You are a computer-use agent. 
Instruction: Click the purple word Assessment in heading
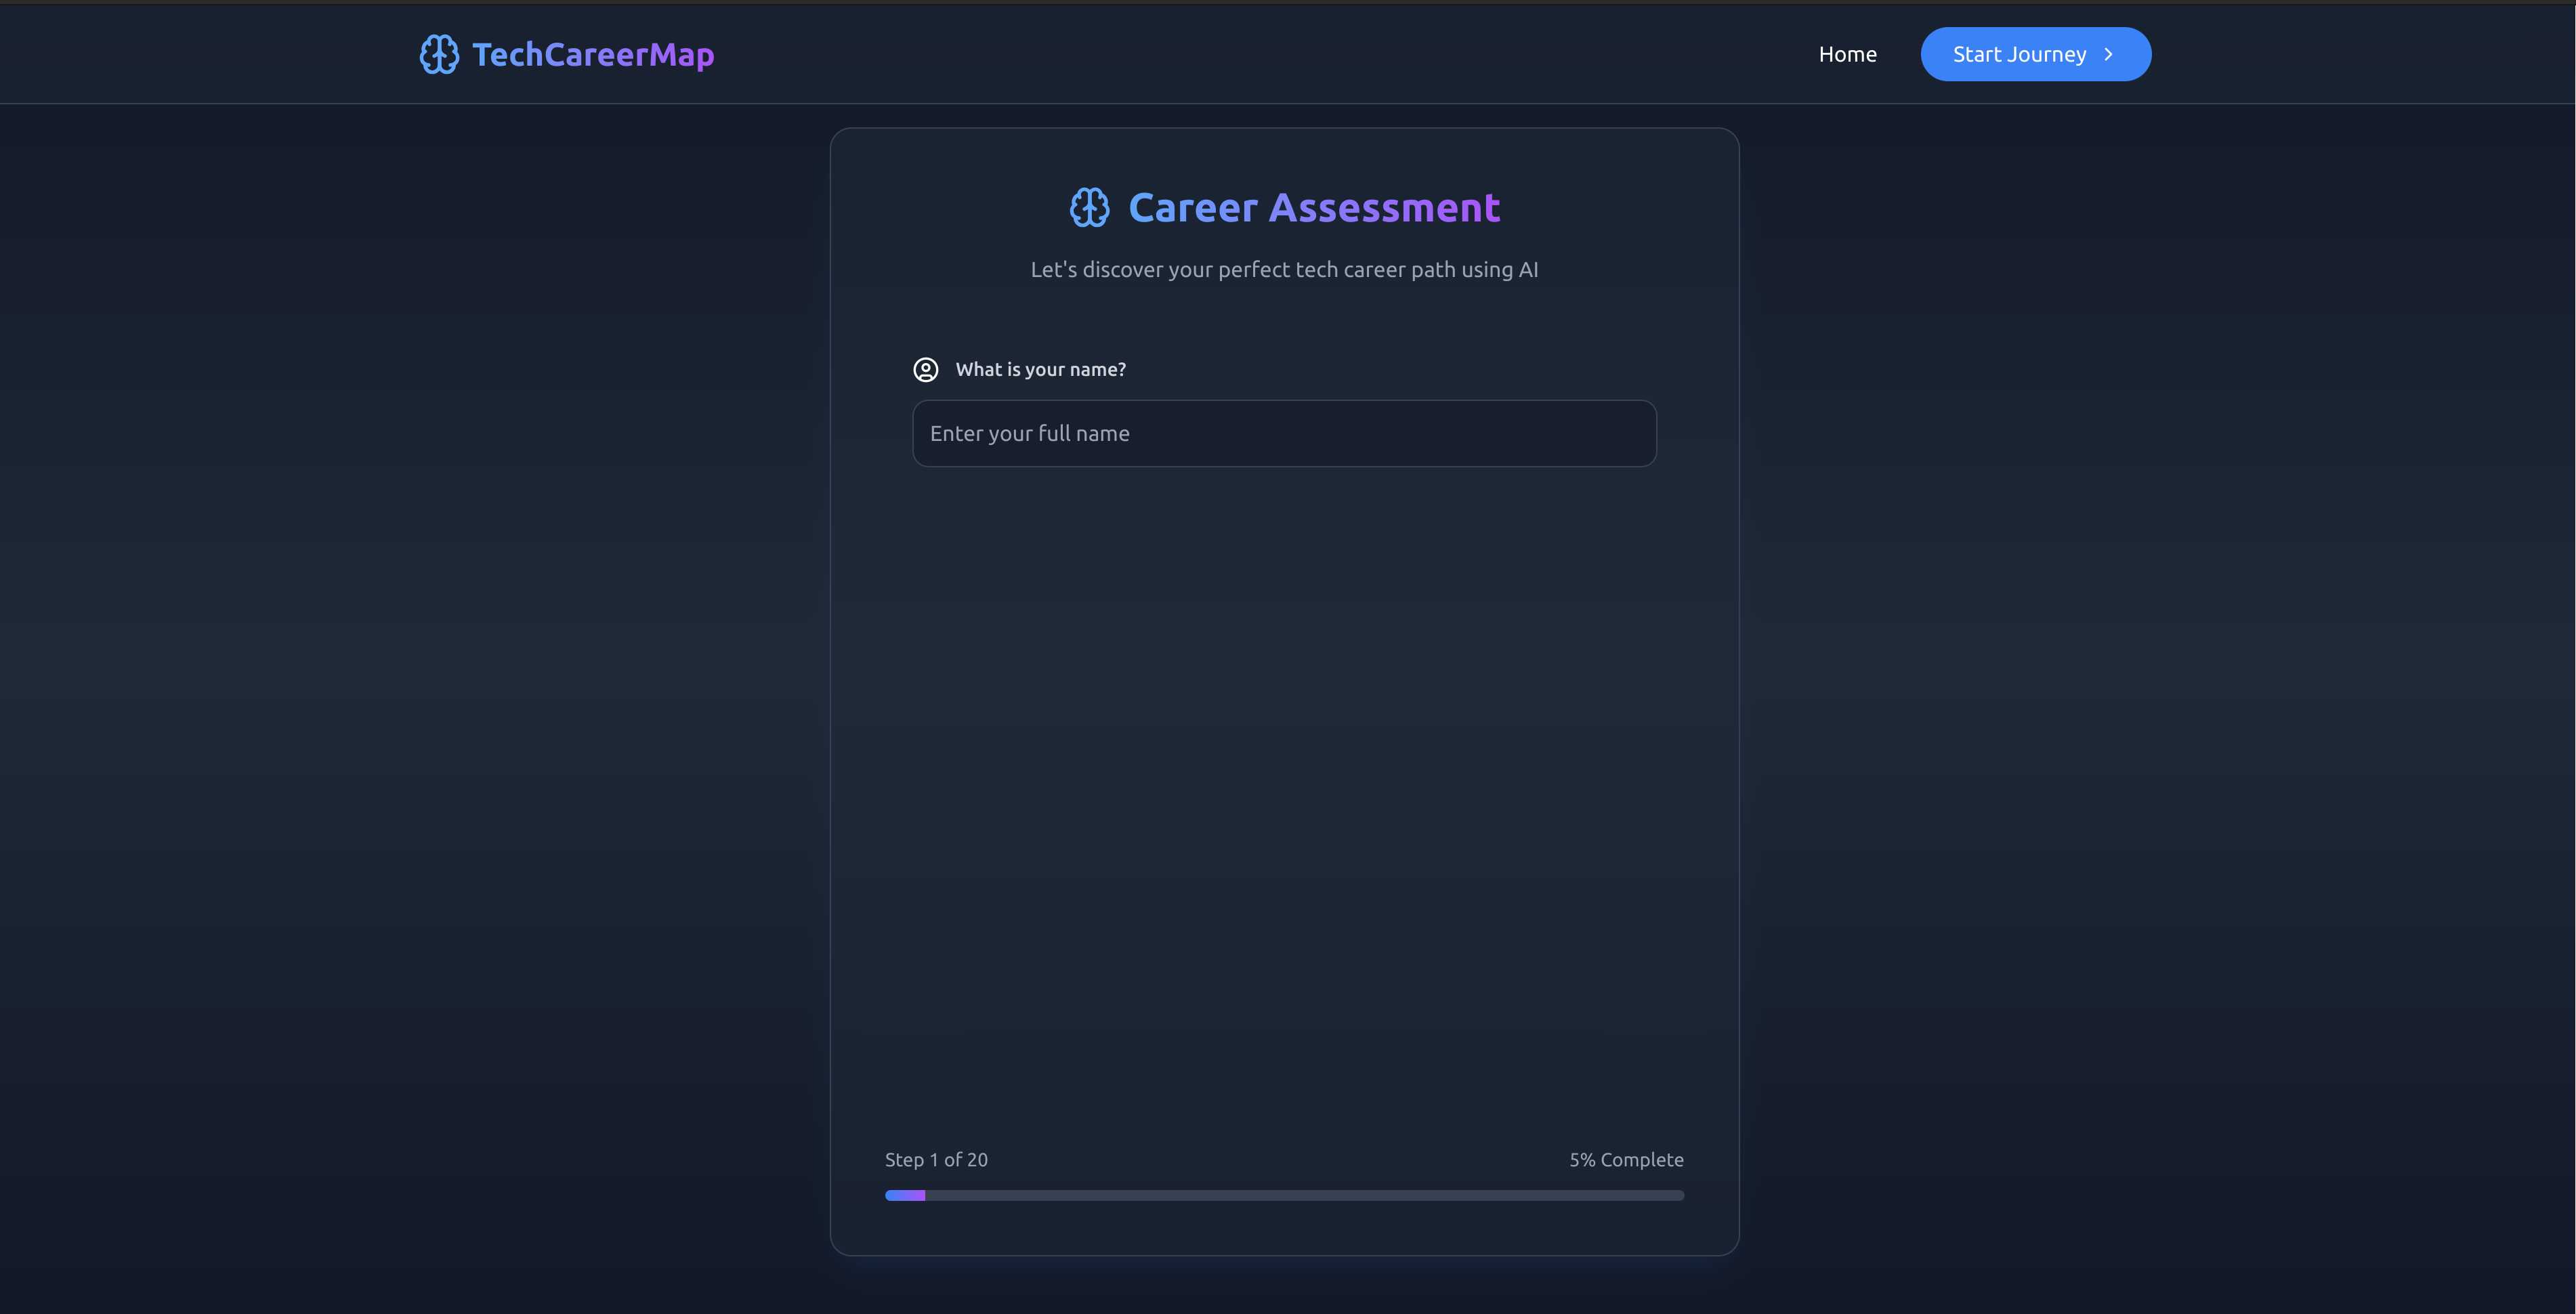coord(1384,208)
